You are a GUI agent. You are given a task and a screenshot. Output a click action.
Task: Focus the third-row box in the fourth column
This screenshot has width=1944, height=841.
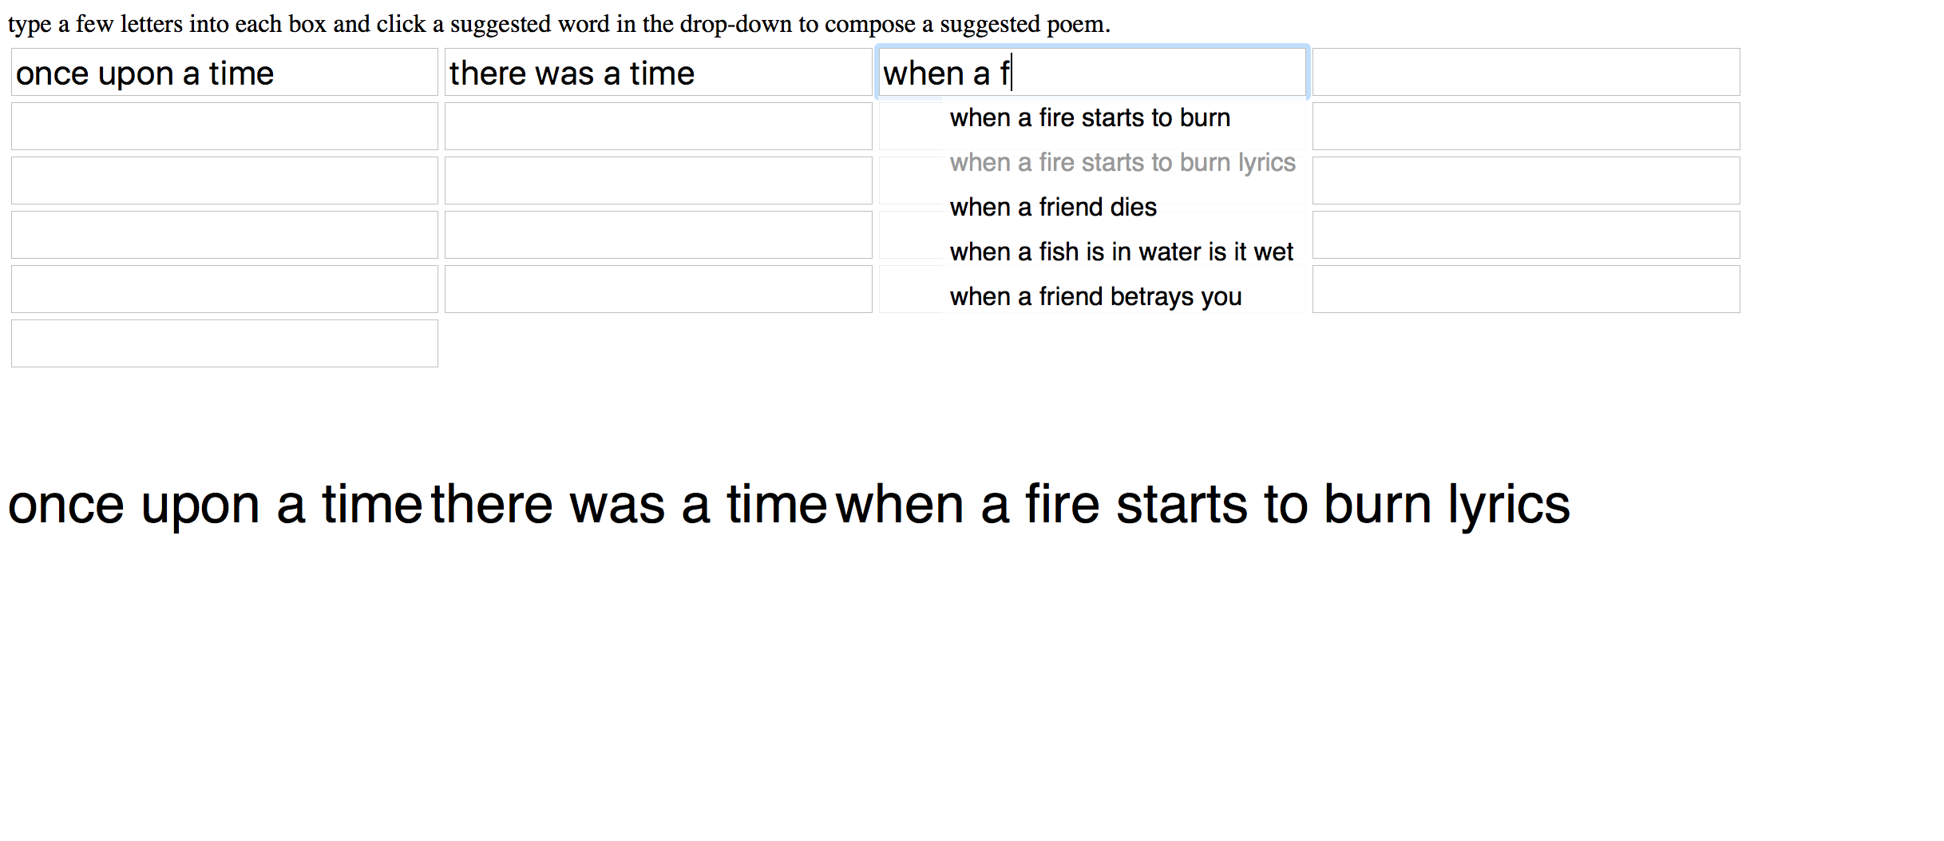pos(1526,180)
